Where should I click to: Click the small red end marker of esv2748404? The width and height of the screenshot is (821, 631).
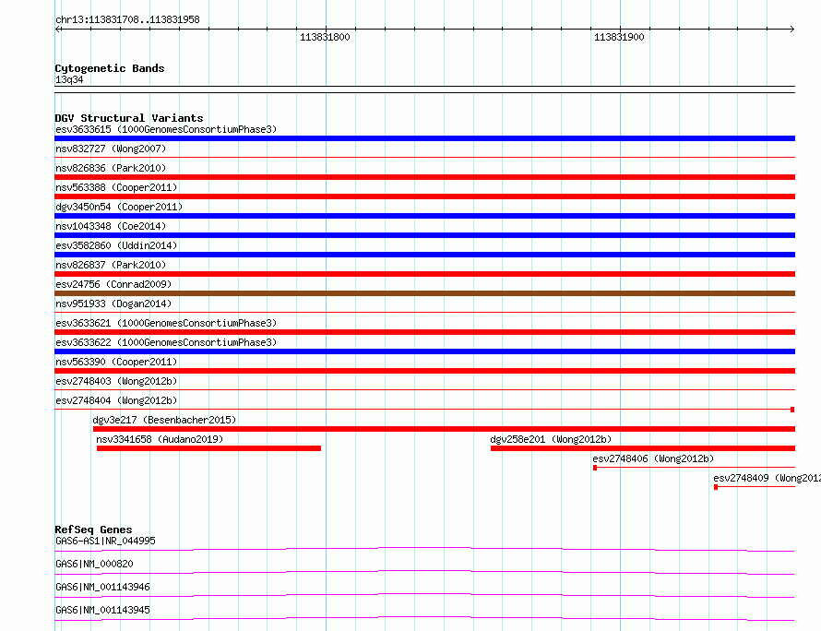pos(792,410)
